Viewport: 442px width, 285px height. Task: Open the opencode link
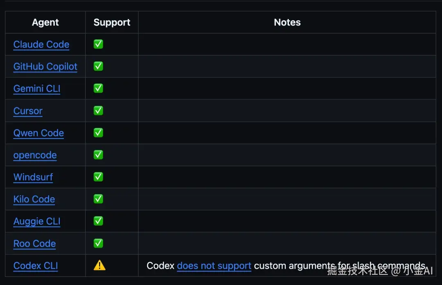(35, 155)
